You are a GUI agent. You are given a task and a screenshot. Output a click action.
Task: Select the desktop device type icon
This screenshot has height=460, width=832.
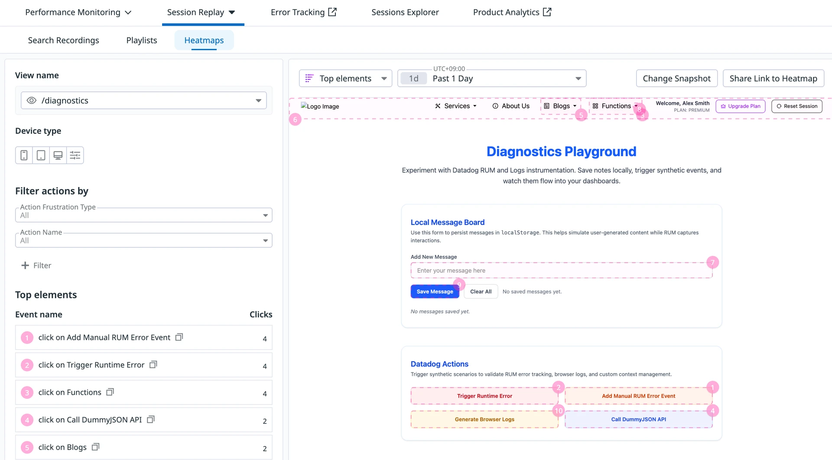[58, 155]
